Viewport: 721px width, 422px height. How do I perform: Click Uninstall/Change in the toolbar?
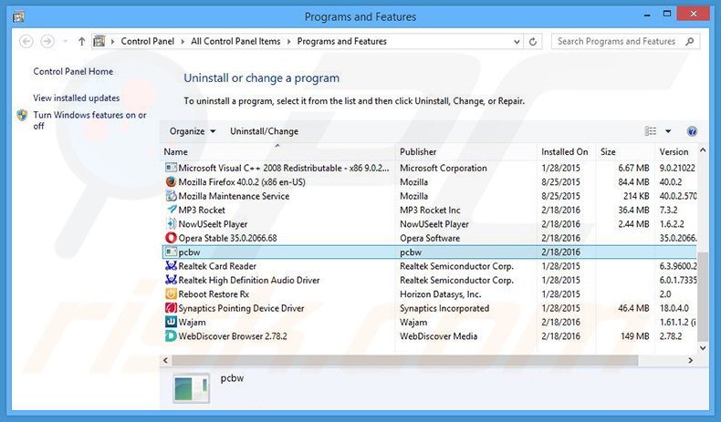(x=264, y=131)
